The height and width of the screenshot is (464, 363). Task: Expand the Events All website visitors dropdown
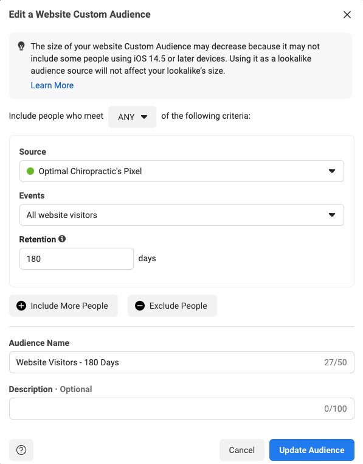[181, 215]
